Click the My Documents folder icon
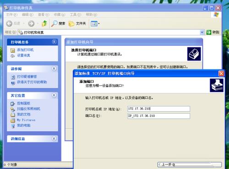229x169 pixels. pyautogui.click(x=13, y=114)
